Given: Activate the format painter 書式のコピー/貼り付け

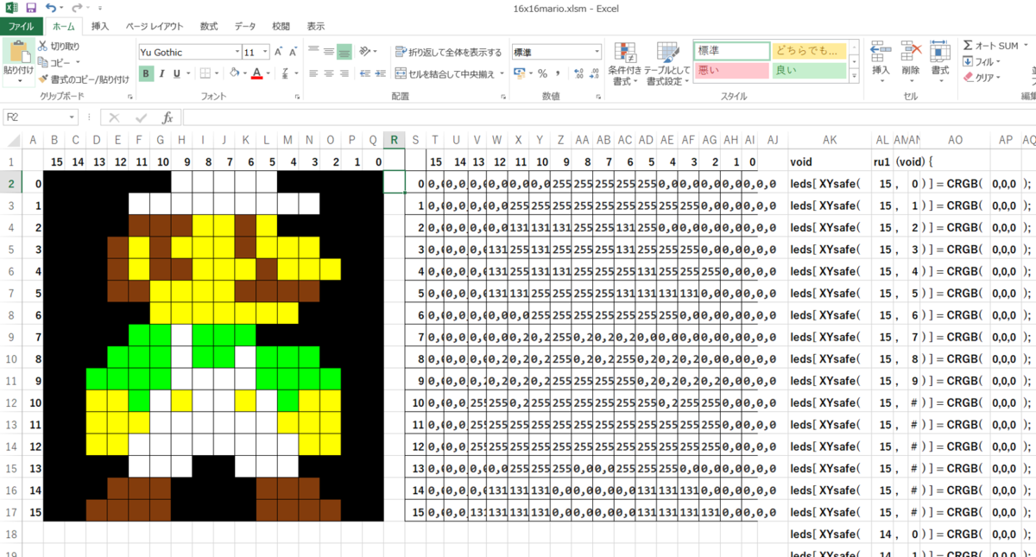Looking at the screenshot, I should coord(83,79).
